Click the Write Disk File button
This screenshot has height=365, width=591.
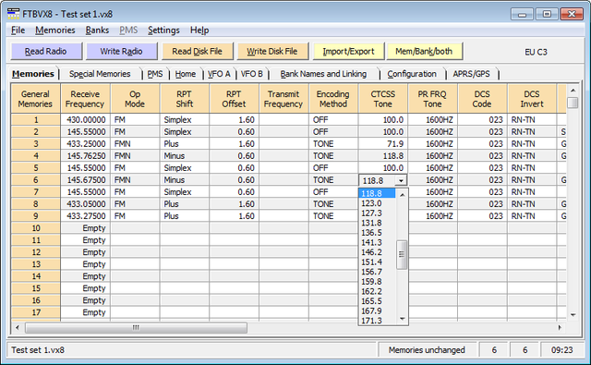272,51
